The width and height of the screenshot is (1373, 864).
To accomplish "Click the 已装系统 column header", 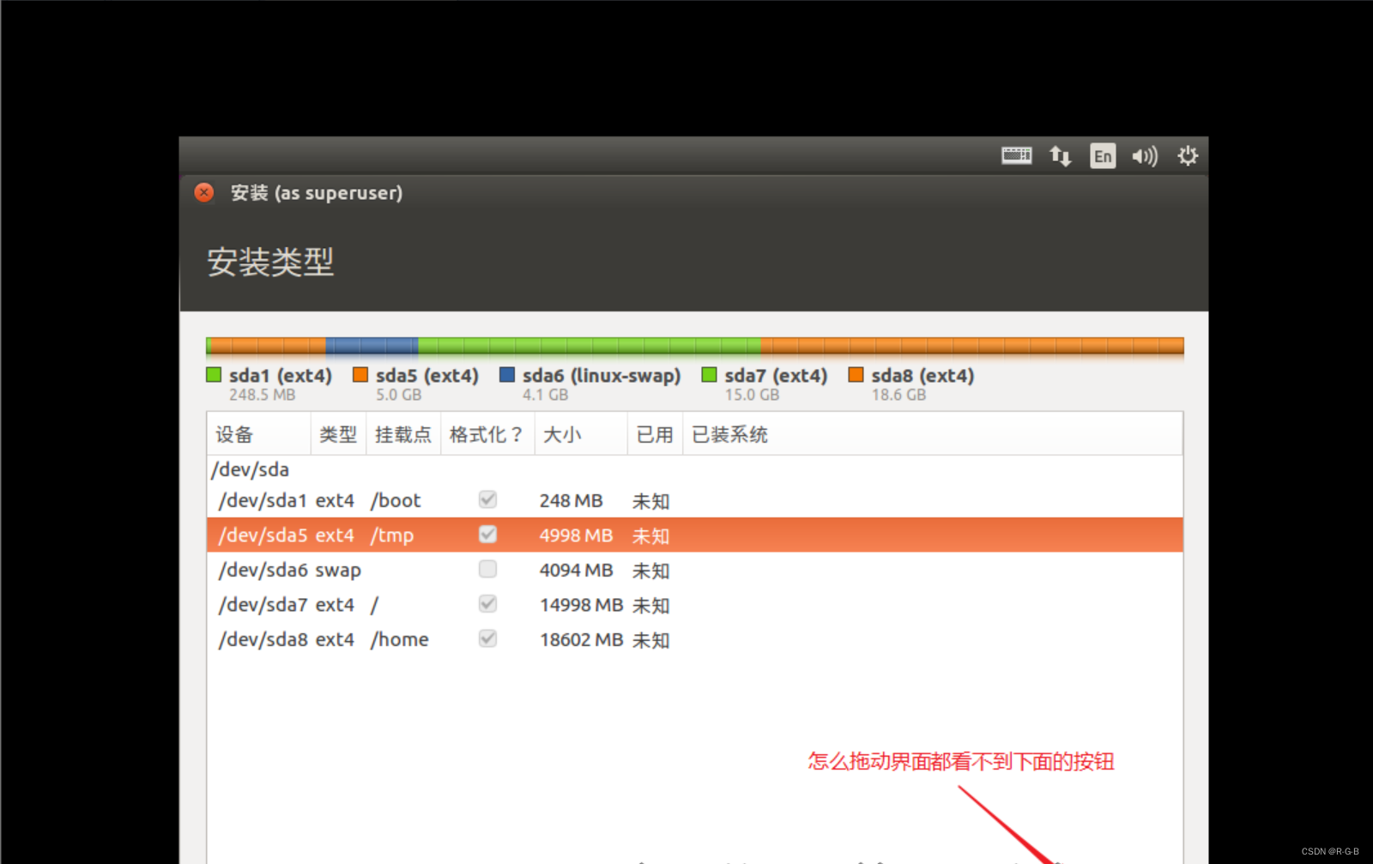I will coord(933,434).
